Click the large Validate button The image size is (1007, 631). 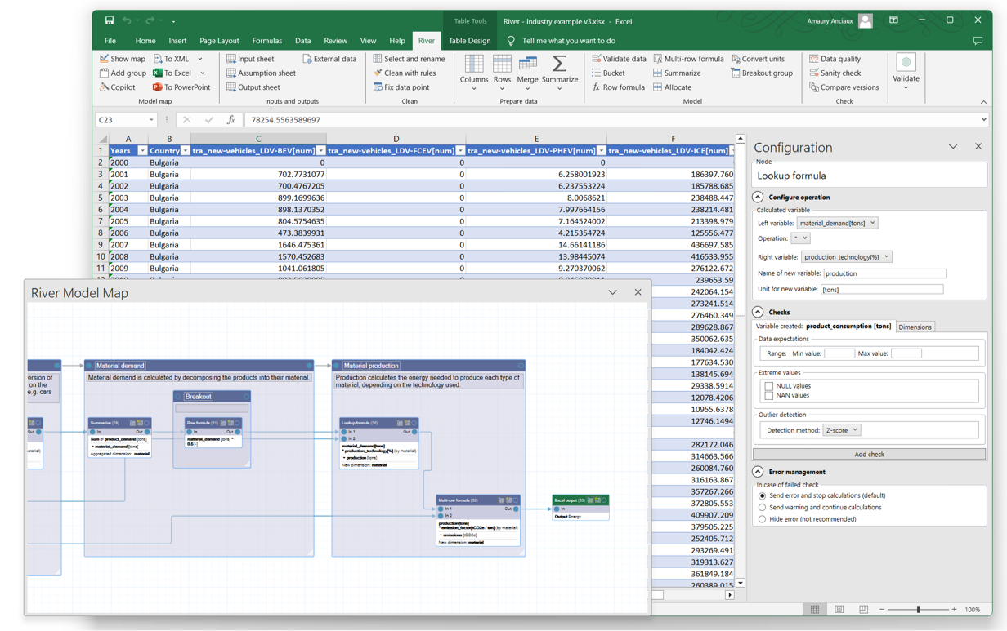click(x=906, y=71)
